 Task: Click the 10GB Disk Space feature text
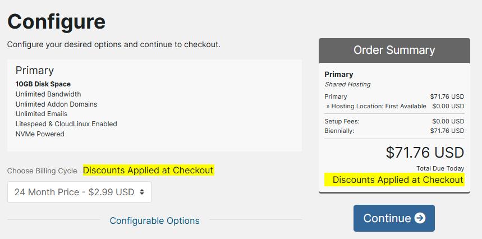[43, 84]
